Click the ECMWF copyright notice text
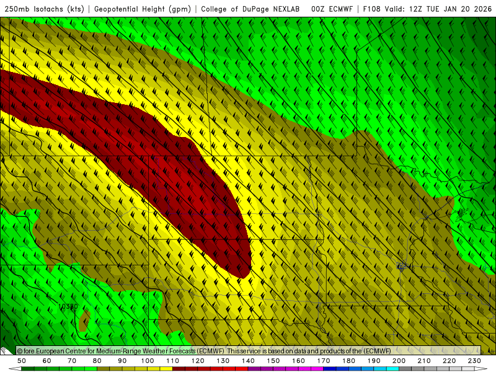The image size is (496, 372). pos(204,351)
